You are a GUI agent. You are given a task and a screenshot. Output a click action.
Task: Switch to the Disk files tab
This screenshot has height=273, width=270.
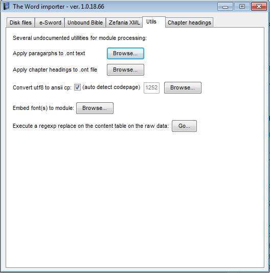tap(20, 22)
